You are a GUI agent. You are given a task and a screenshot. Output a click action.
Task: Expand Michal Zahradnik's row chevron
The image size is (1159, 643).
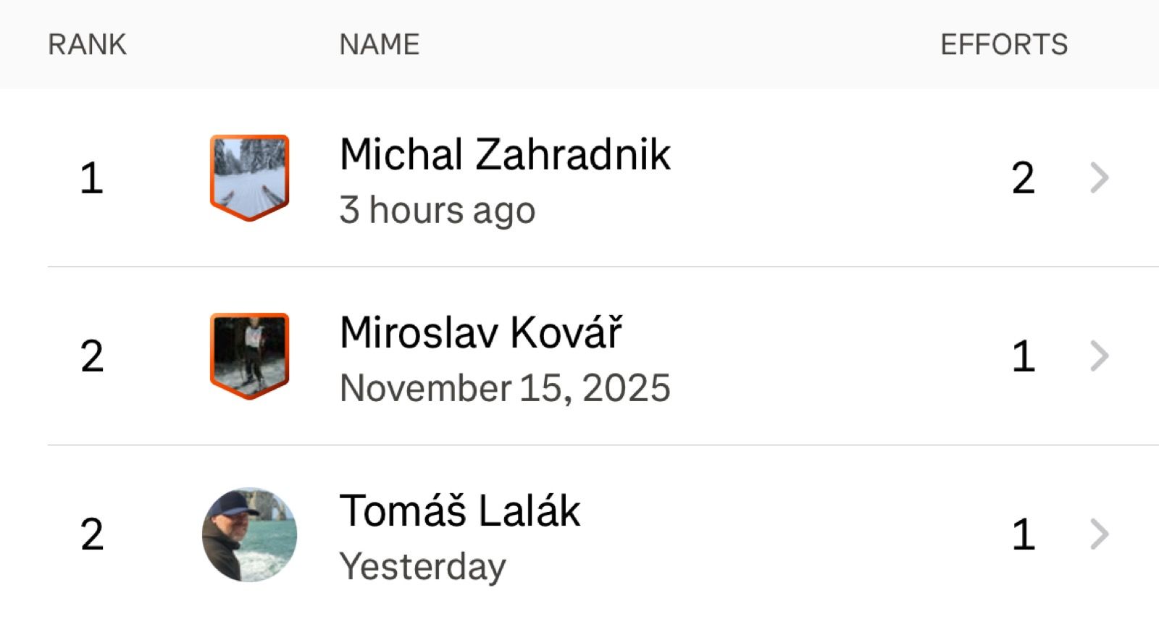pyautogui.click(x=1099, y=177)
